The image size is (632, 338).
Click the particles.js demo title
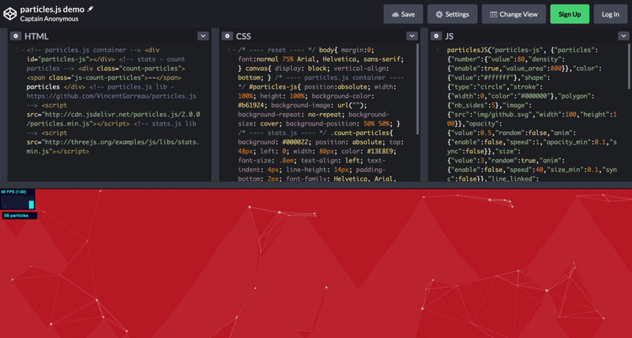coord(52,9)
